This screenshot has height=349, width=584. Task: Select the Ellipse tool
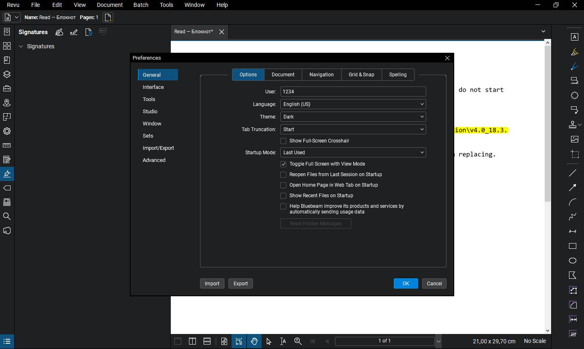[573, 261]
